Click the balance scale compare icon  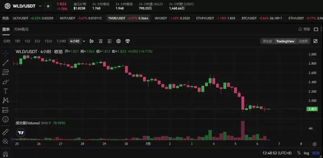128,41
